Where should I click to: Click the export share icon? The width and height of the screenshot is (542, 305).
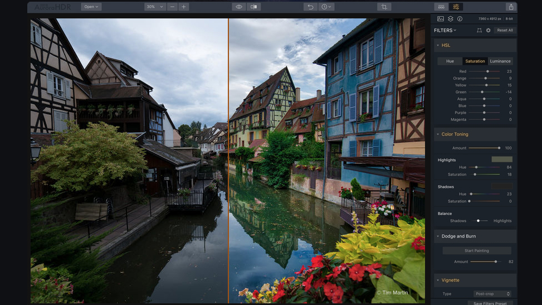pos(511,7)
